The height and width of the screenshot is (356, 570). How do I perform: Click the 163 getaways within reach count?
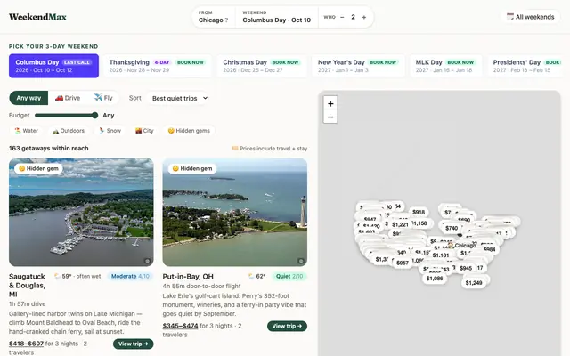[x=49, y=149]
